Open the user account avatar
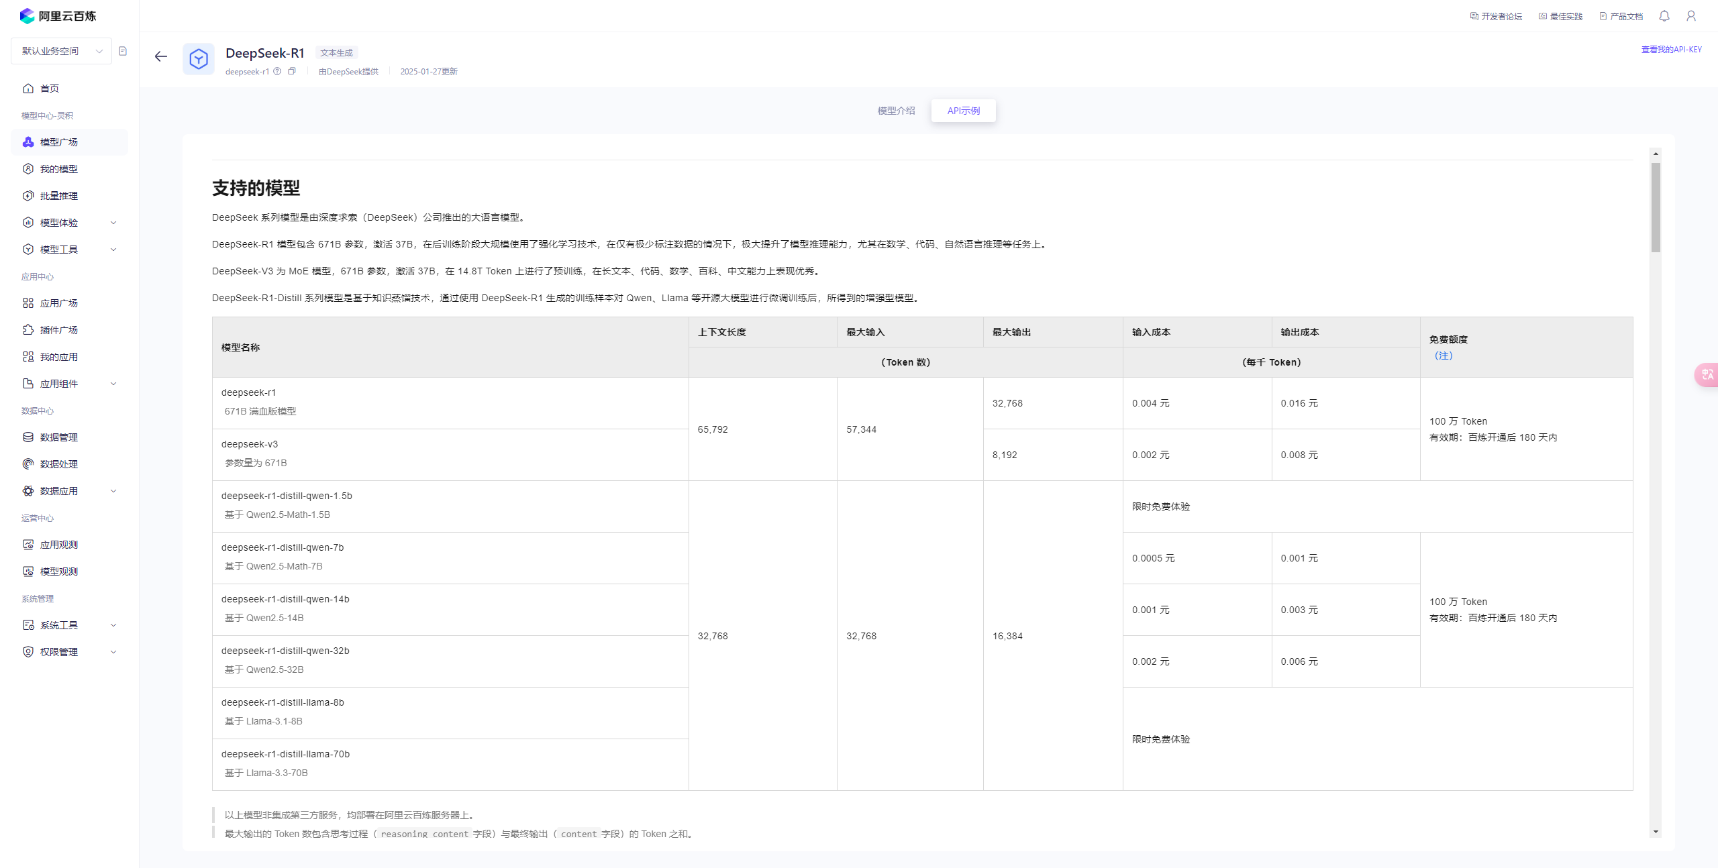The width and height of the screenshot is (1718, 868). point(1691,15)
